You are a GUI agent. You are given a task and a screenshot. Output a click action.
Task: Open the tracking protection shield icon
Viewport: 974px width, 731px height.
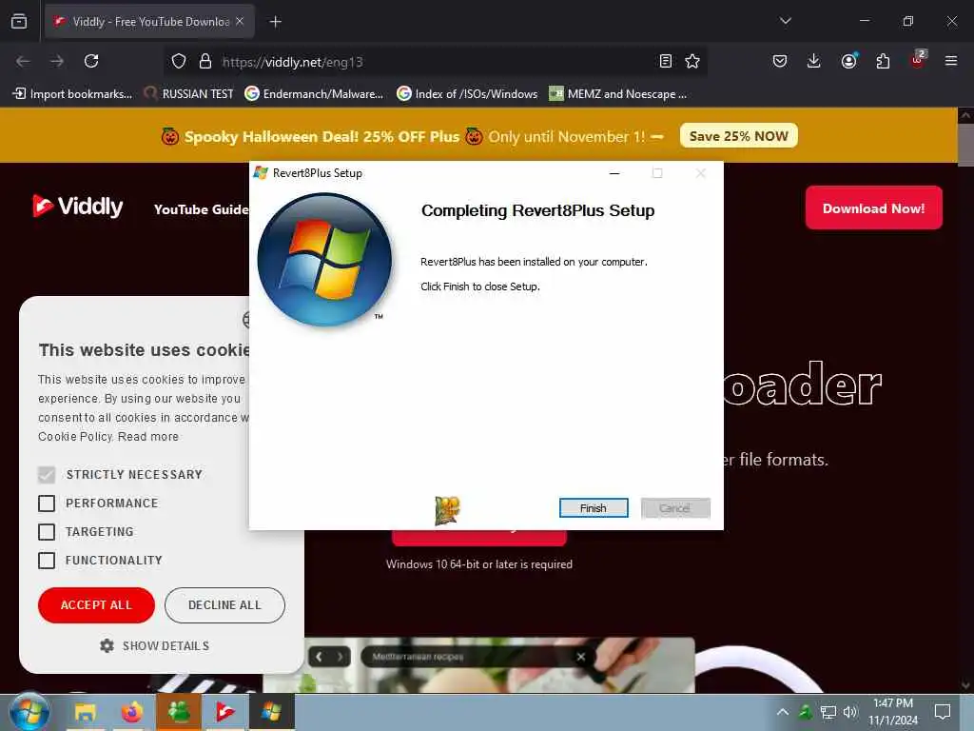pyautogui.click(x=179, y=61)
